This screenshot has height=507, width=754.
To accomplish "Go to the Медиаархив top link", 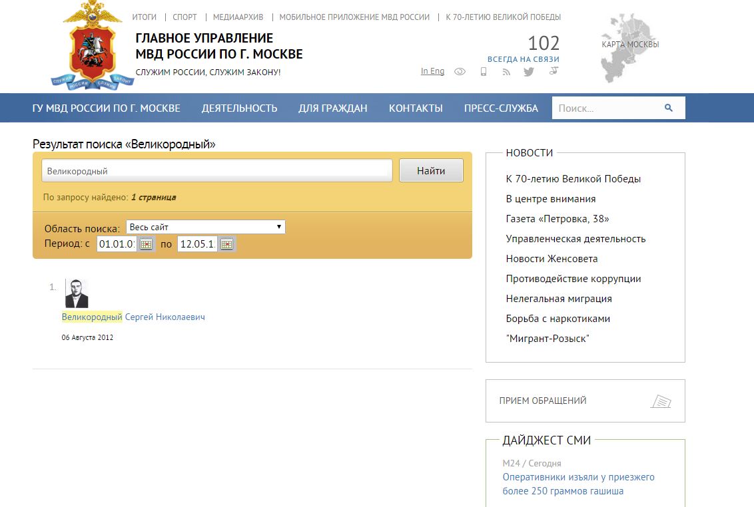I will (238, 17).
